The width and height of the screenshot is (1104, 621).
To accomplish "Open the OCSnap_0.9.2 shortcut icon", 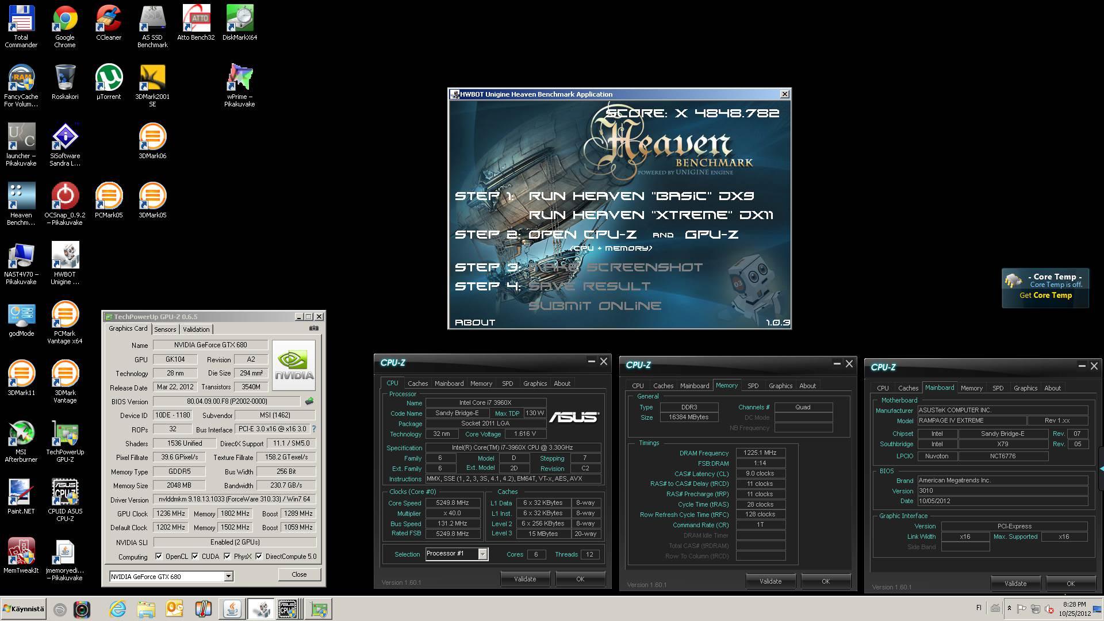I will (65, 204).
